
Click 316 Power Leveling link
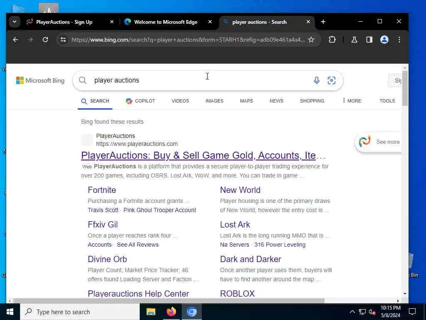tap(280, 245)
